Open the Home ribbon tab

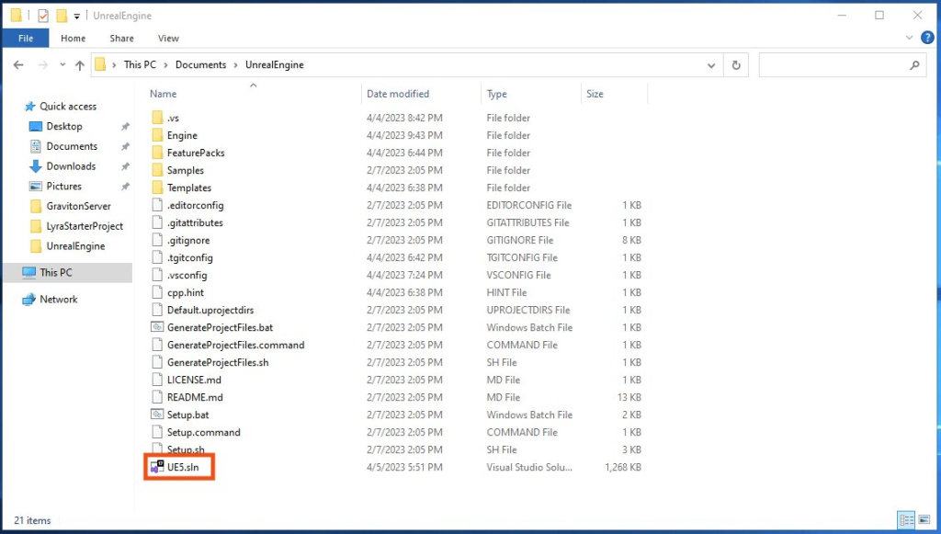(74, 38)
